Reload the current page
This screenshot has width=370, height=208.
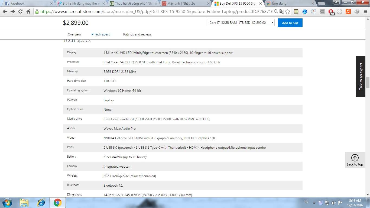tap(20, 12)
